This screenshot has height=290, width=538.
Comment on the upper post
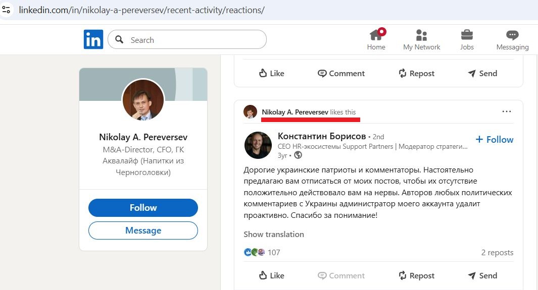click(x=341, y=73)
